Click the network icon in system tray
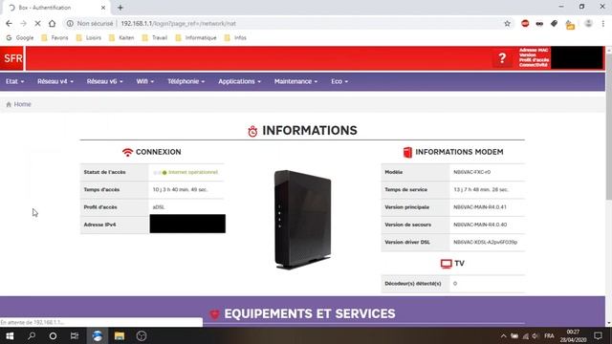The height and width of the screenshot is (344, 612). point(525,335)
